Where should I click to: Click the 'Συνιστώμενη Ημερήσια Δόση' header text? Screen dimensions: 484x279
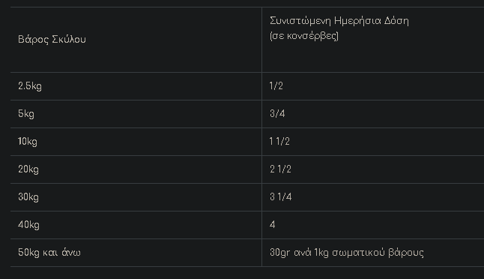coord(339,21)
